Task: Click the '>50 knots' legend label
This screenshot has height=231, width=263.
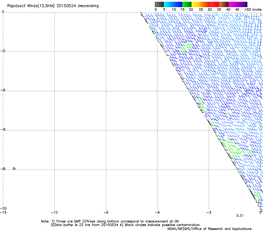Action: 253,10
